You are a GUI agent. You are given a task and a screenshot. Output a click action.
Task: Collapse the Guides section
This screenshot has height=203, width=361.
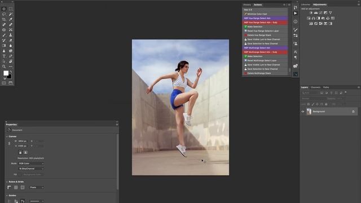click(7, 196)
